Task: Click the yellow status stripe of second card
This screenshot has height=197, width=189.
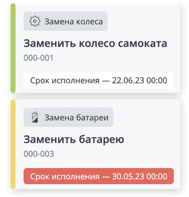Action: (13, 144)
